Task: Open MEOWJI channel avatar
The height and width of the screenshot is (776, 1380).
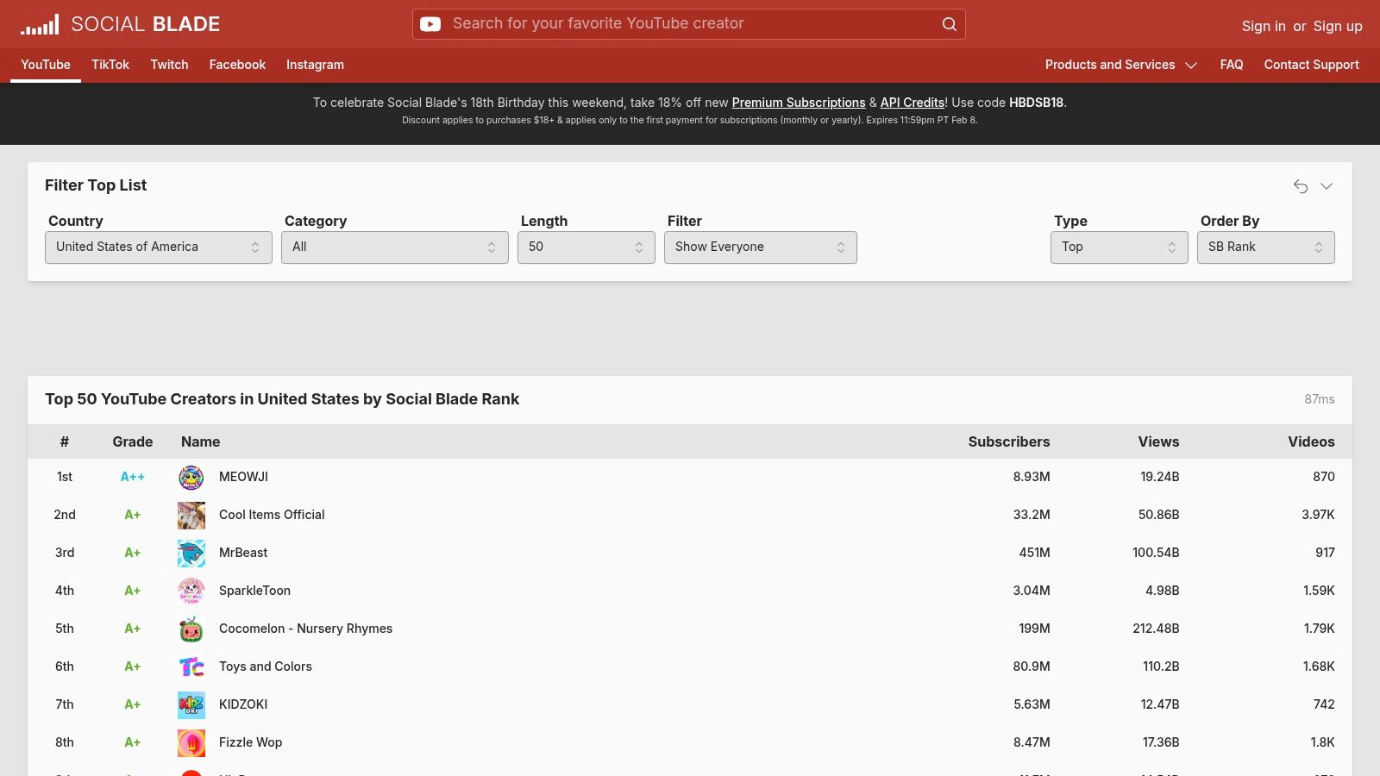Action: click(191, 478)
